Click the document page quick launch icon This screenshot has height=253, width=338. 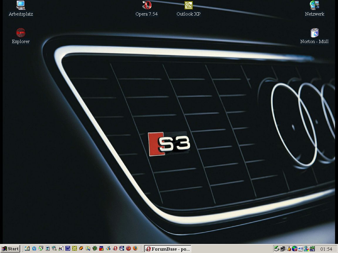tap(48, 249)
